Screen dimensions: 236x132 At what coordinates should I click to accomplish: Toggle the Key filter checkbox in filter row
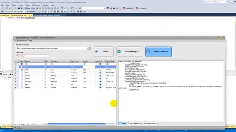[22, 64]
